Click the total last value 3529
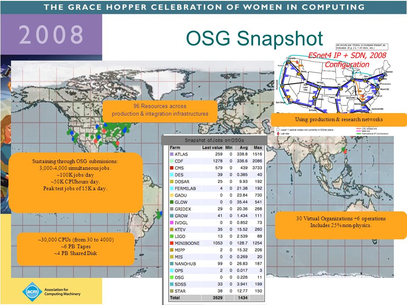407x305 pixels. point(217,298)
